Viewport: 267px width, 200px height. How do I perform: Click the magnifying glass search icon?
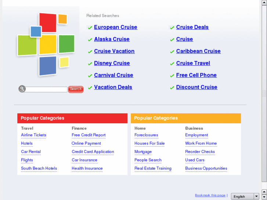coord(22,89)
